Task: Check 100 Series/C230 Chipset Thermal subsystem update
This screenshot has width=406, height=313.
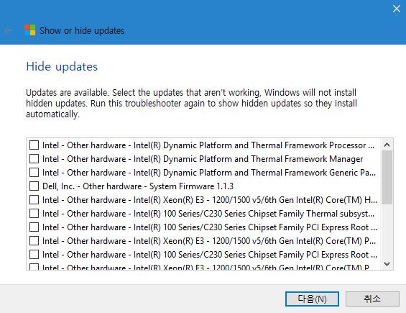Action: tap(34, 214)
